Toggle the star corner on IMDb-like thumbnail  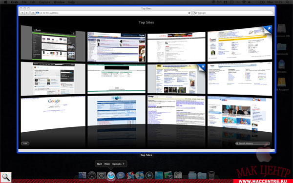click(202, 67)
